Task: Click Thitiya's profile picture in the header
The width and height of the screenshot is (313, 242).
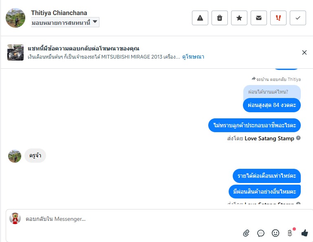Action: pyautogui.click(x=15, y=18)
